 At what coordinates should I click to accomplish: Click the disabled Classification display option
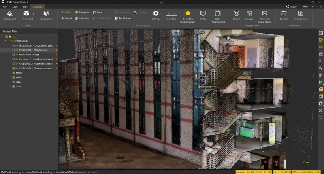(102, 18)
